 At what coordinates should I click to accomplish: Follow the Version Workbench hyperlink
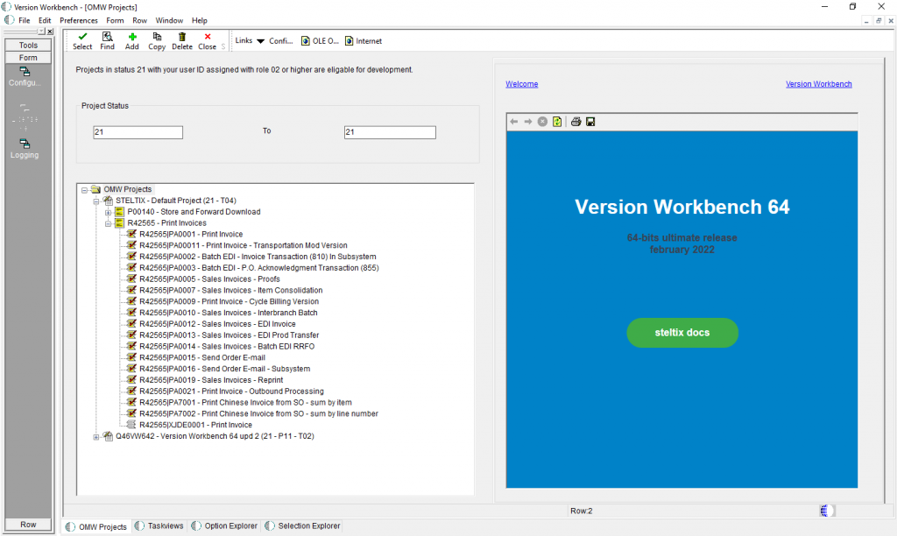coord(818,83)
